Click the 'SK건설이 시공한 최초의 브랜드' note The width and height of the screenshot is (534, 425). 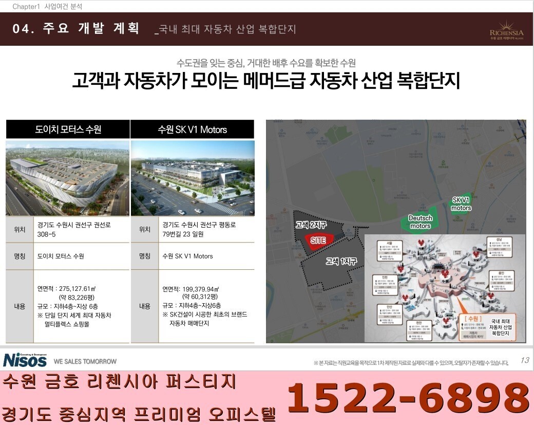[x=205, y=314]
